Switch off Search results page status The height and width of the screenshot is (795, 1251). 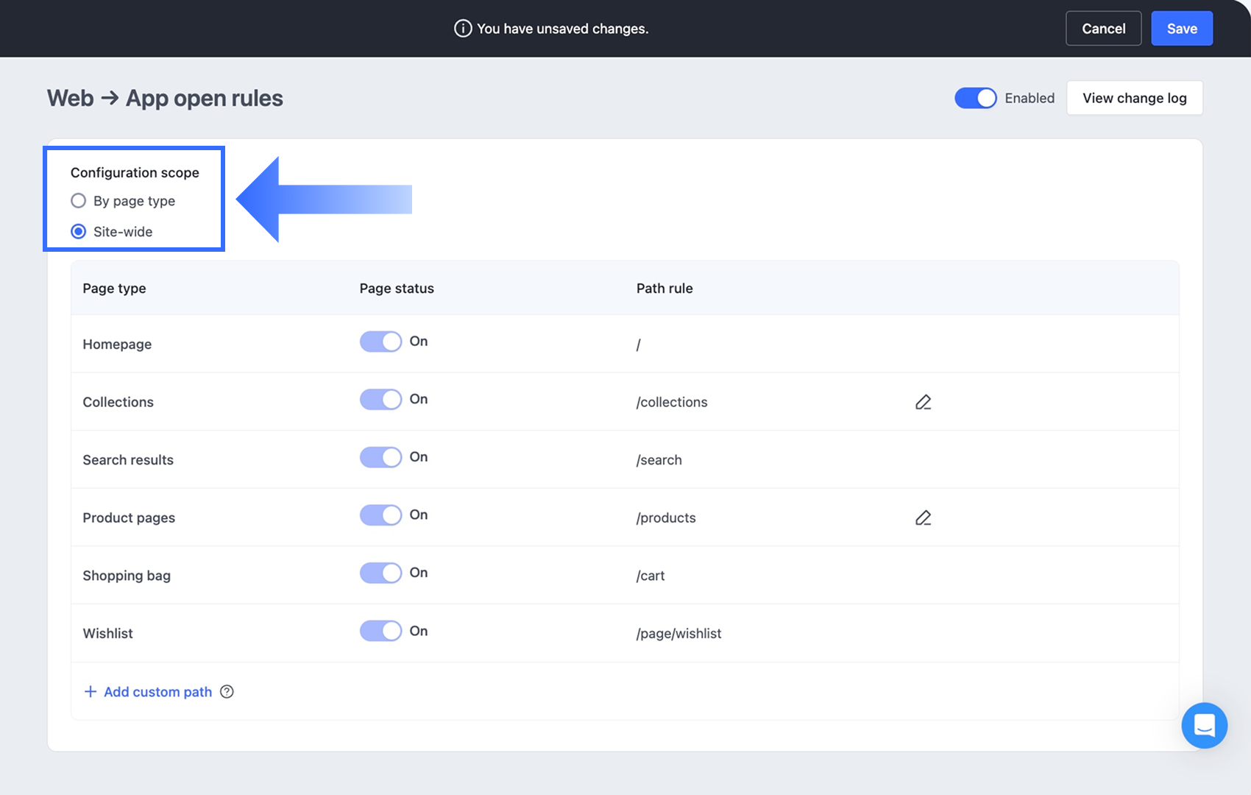click(x=380, y=457)
